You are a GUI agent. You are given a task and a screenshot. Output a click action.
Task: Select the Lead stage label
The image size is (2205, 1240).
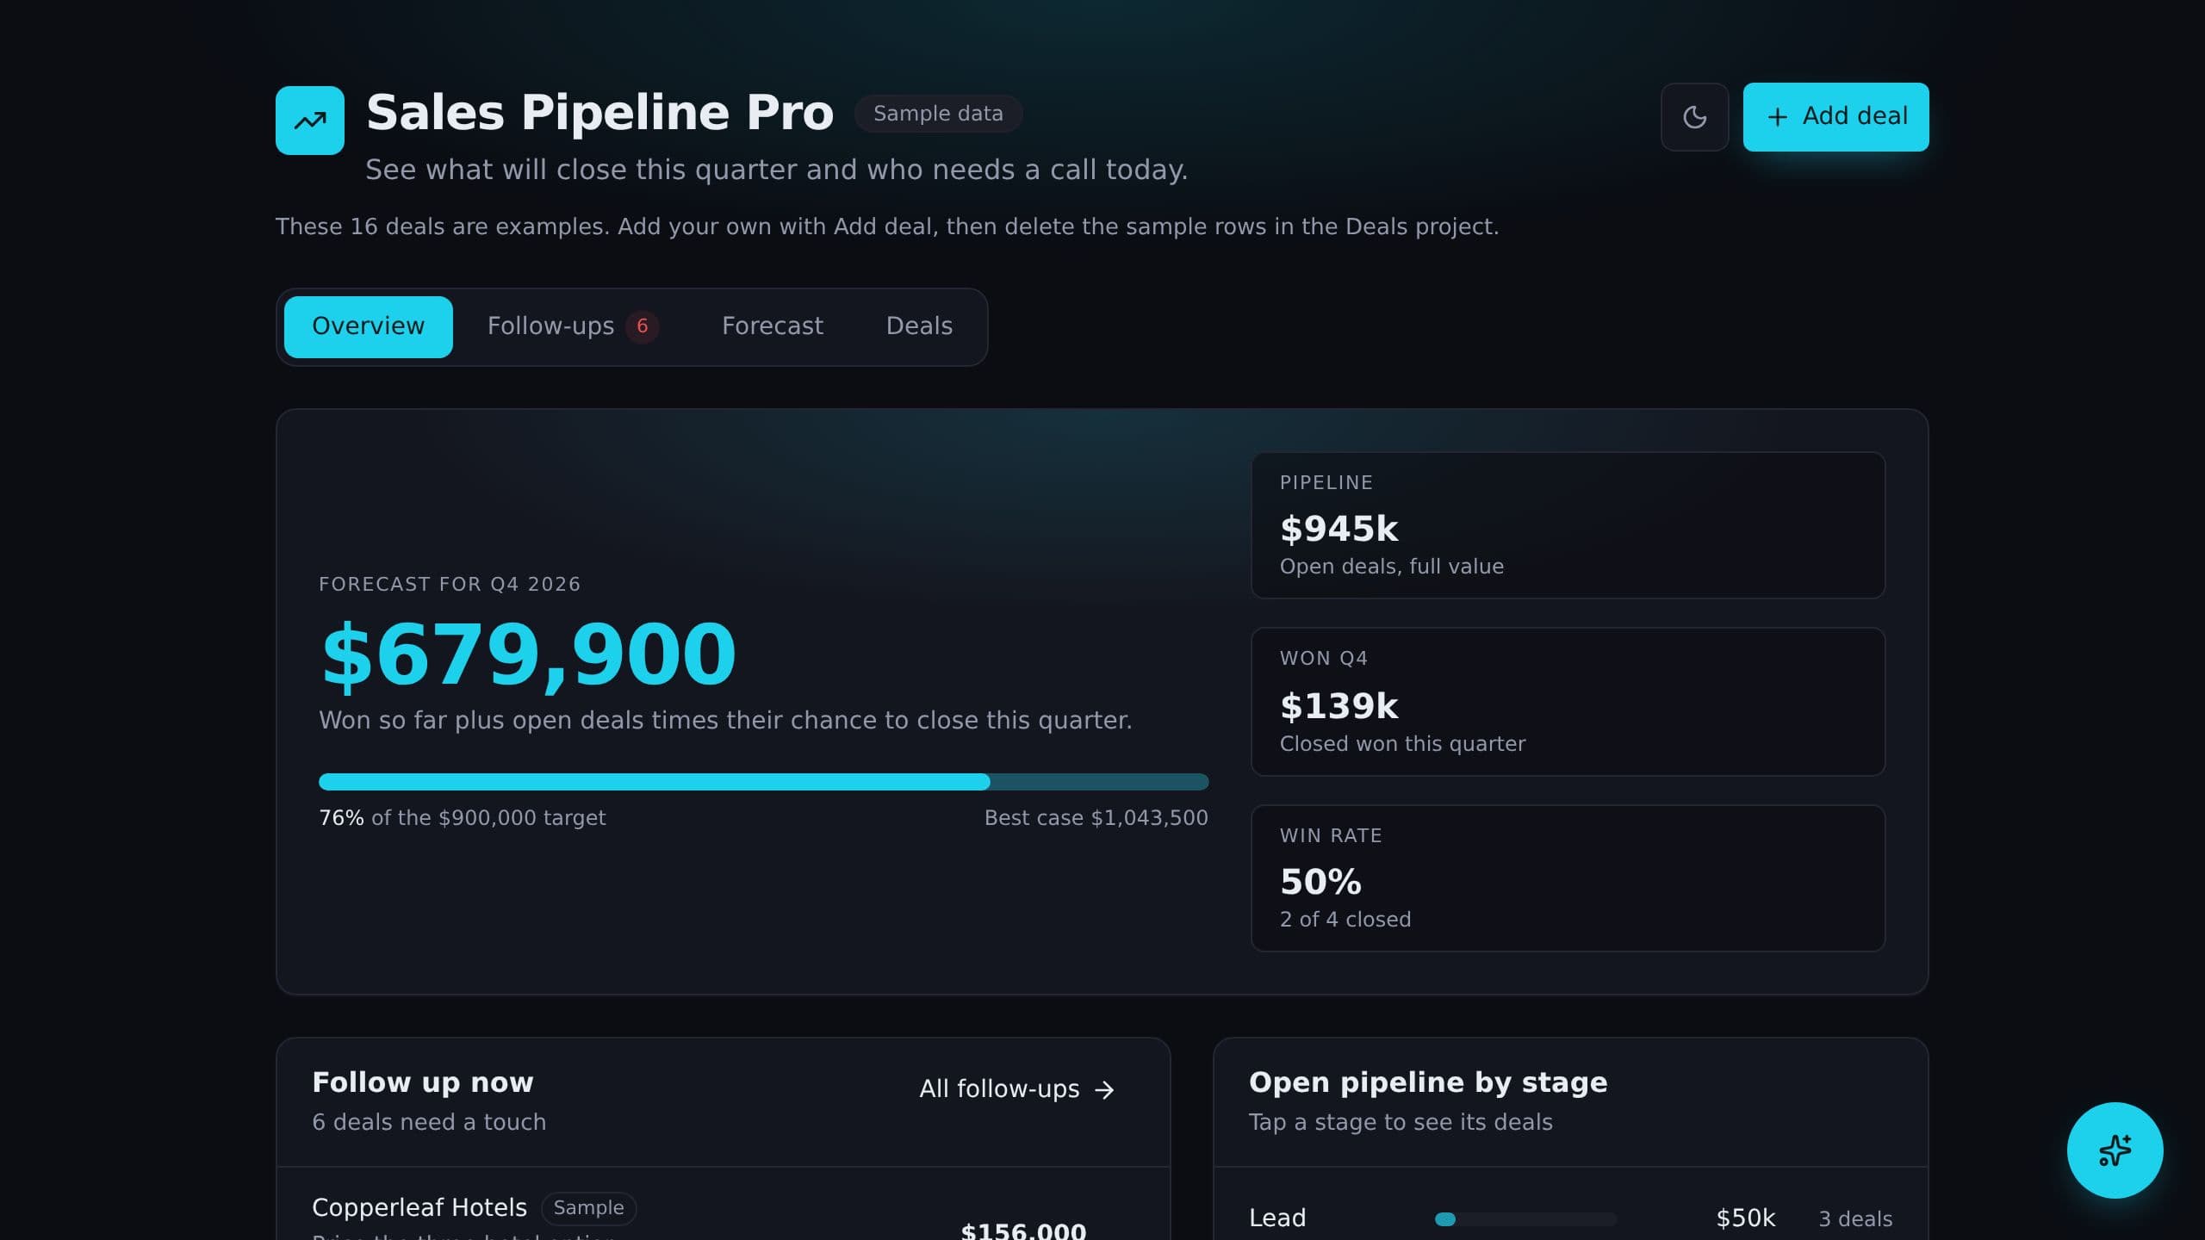[1277, 1218]
